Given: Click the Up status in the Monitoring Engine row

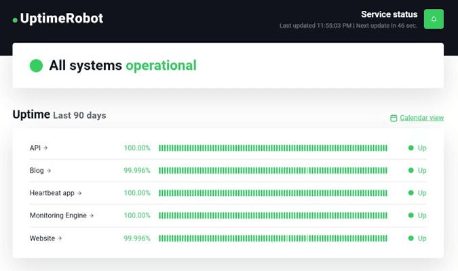Looking at the screenshot, I should coord(417,215).
